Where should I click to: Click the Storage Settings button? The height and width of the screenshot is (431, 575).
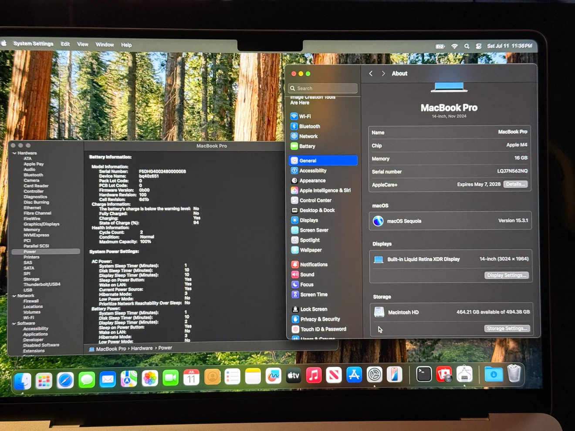[x=507, y=328]
